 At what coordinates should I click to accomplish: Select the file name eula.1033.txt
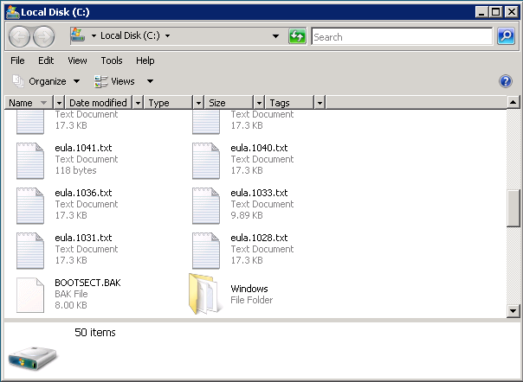point(259,193)
